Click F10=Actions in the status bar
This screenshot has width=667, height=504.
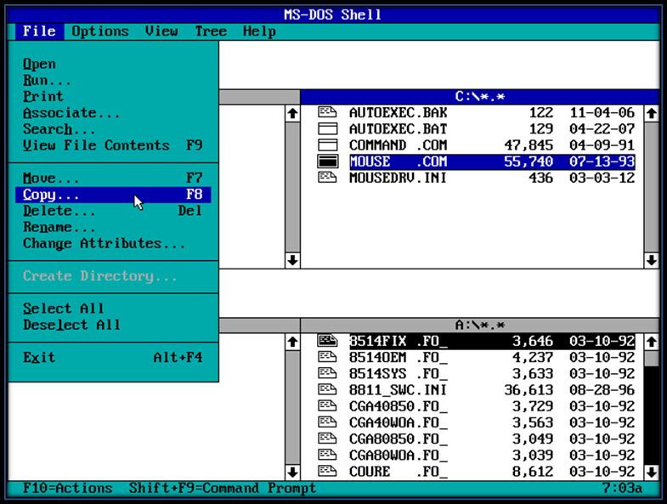[x=68, y=488]
